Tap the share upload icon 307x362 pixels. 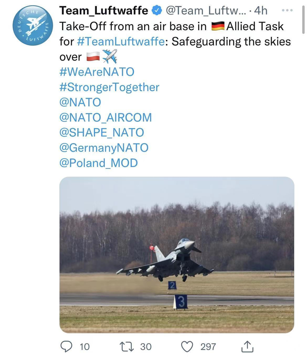pyautogui.click(x=247, y=347)
